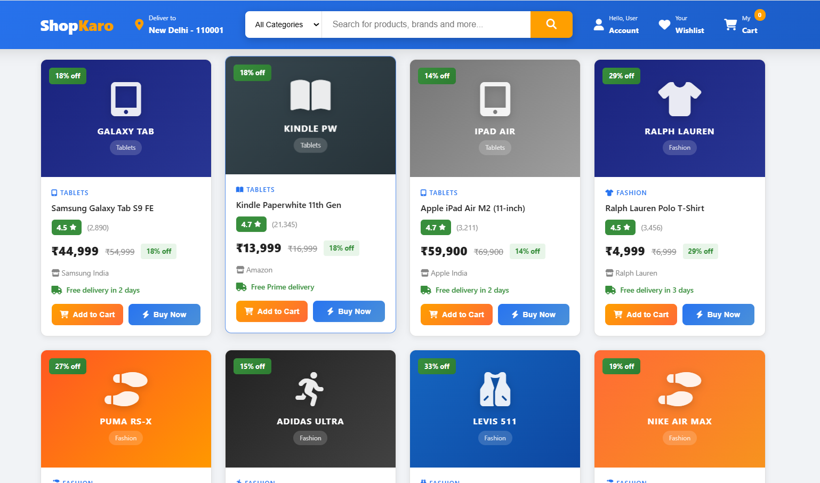The image size is (820, 483).
Task: Click 'Free delivery in 3 days' text
Action: (x=657, y=290)
